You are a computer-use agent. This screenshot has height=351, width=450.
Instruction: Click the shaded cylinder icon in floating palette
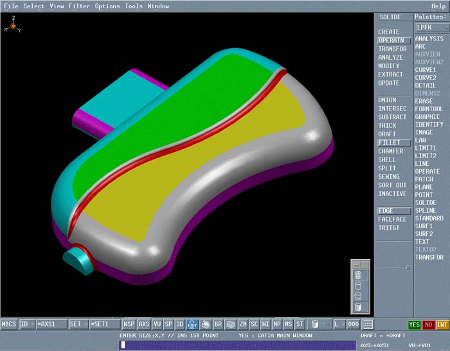click(x=358, y=307)
